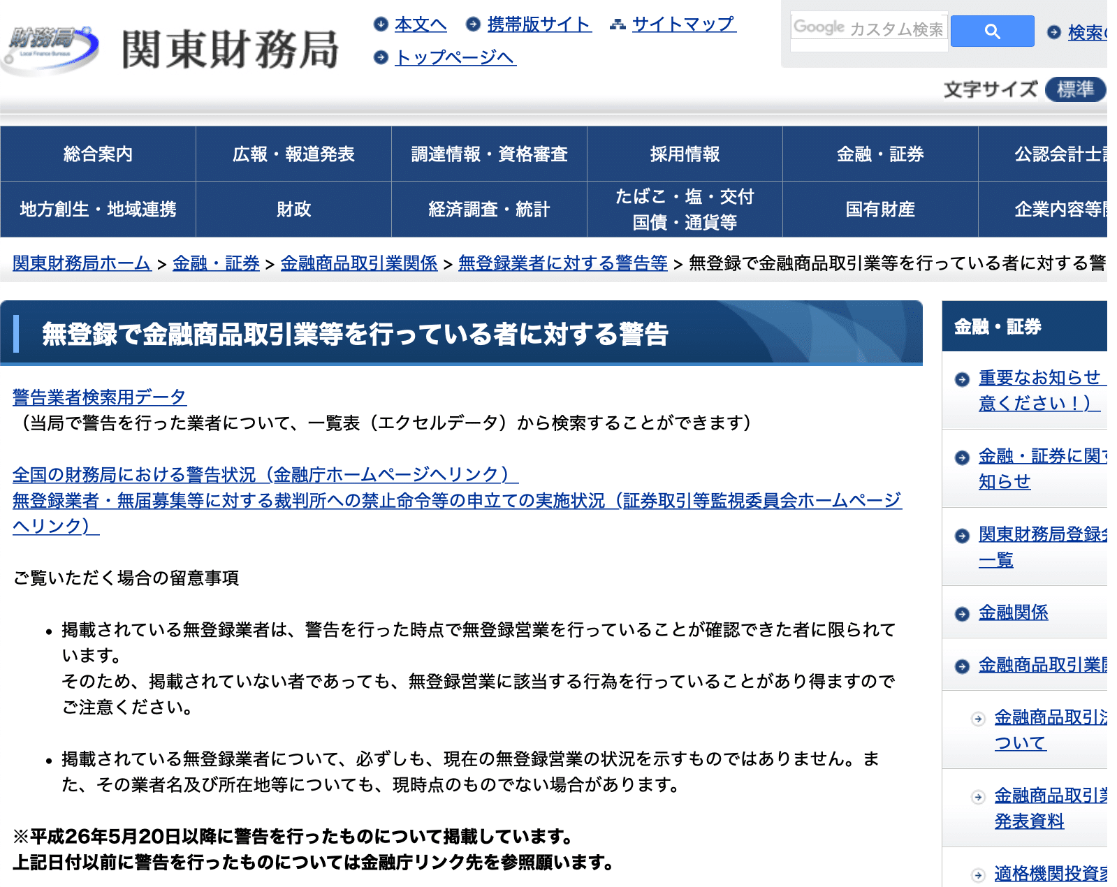Click breadcrumb 金融・証券
Screen dimensions: 1117x887
pyautogui.click(x=216, y=263)
